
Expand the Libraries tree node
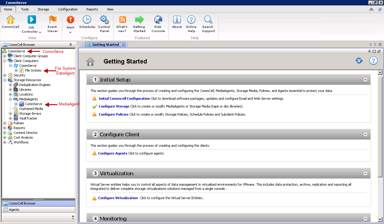coord(10,90)
